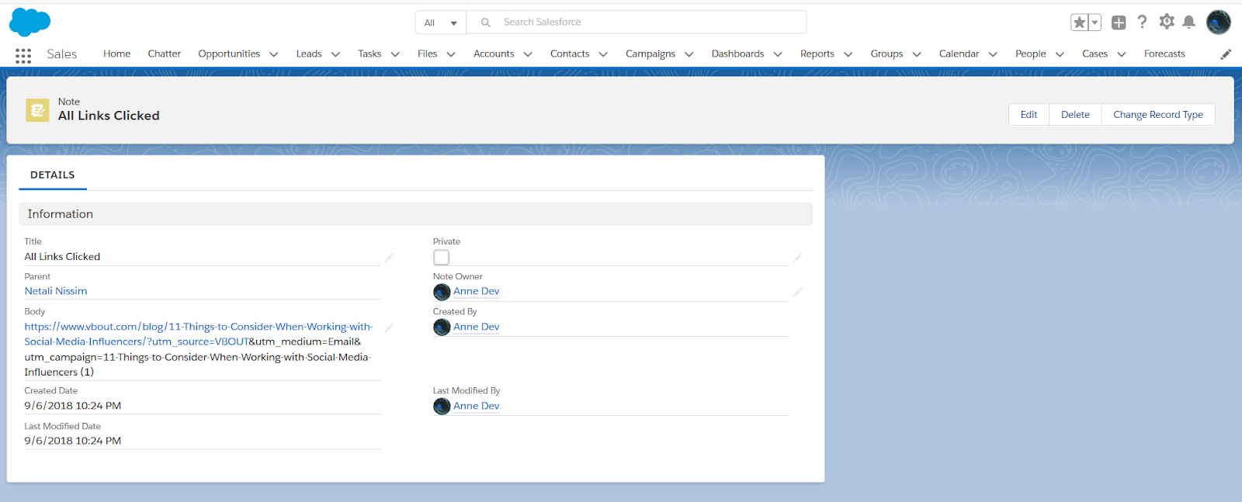This screenshot has width=1242, height=502.
Task: Click the All Links Clicked record heading
Action: click(x=109, y=116)
